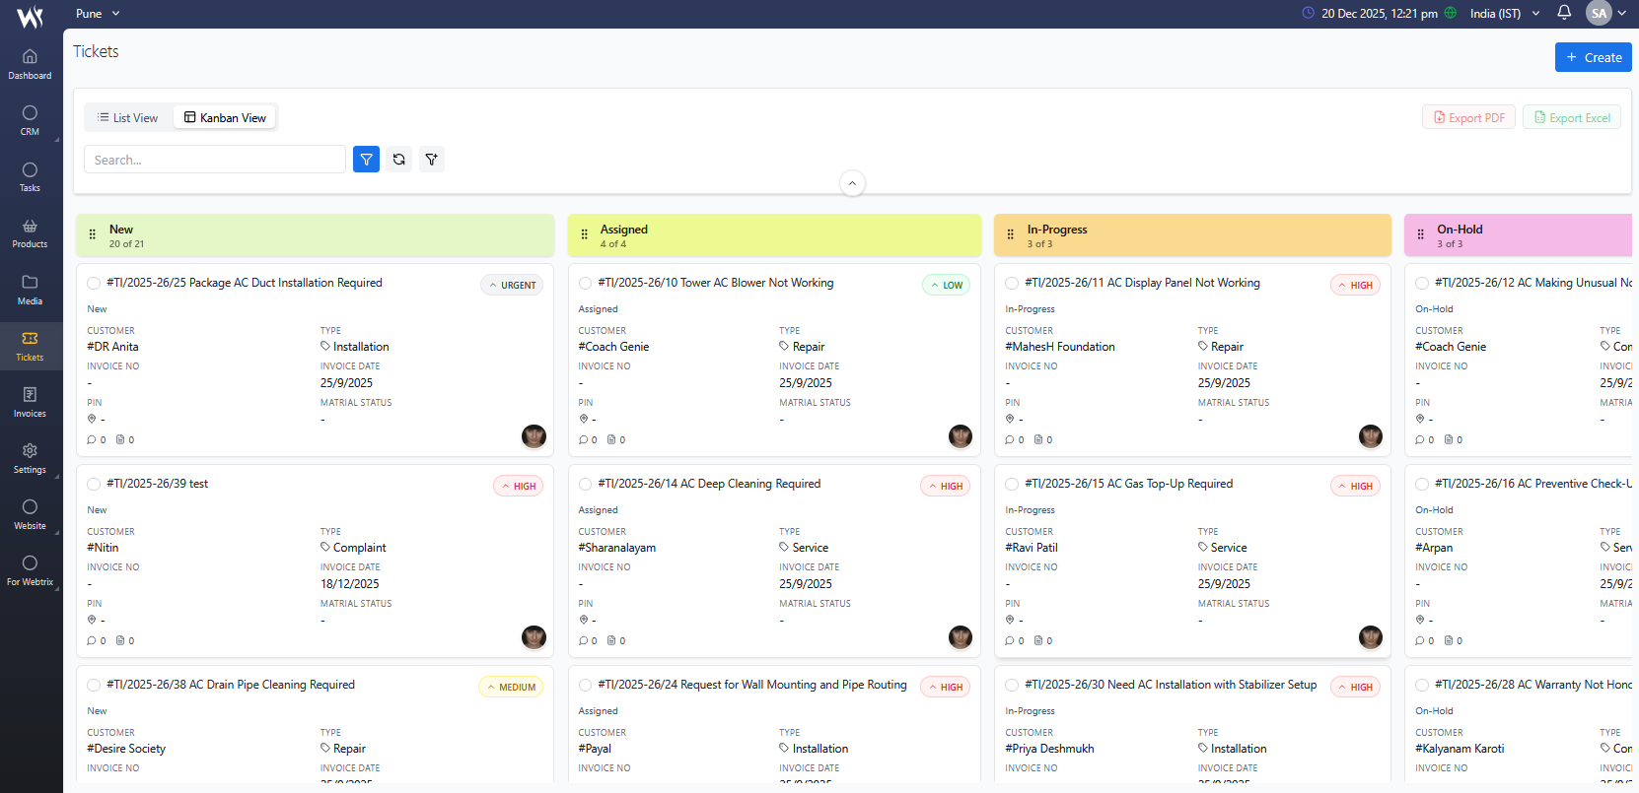1639x793 pixels.
Task: Expand the Pune location dropdown
Action: 98,14
